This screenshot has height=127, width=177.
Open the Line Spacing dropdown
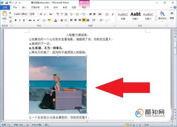[94, 20]
